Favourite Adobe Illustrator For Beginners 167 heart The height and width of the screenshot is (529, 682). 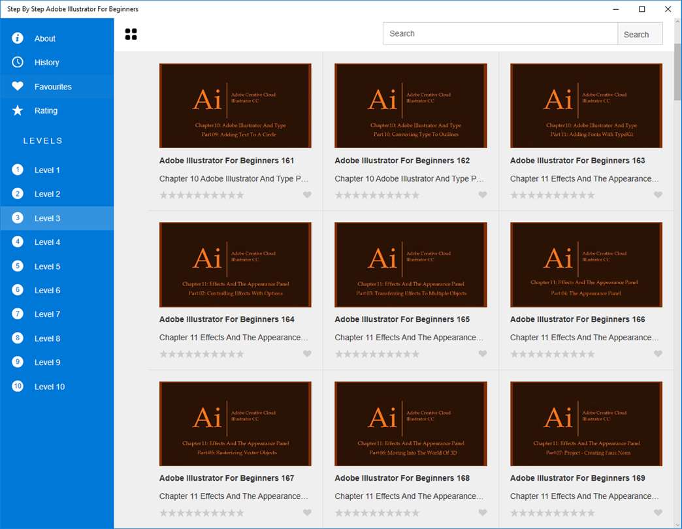pos(307,513)
